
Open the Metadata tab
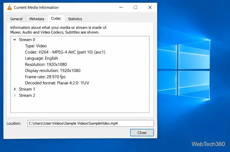coord(37,19)
